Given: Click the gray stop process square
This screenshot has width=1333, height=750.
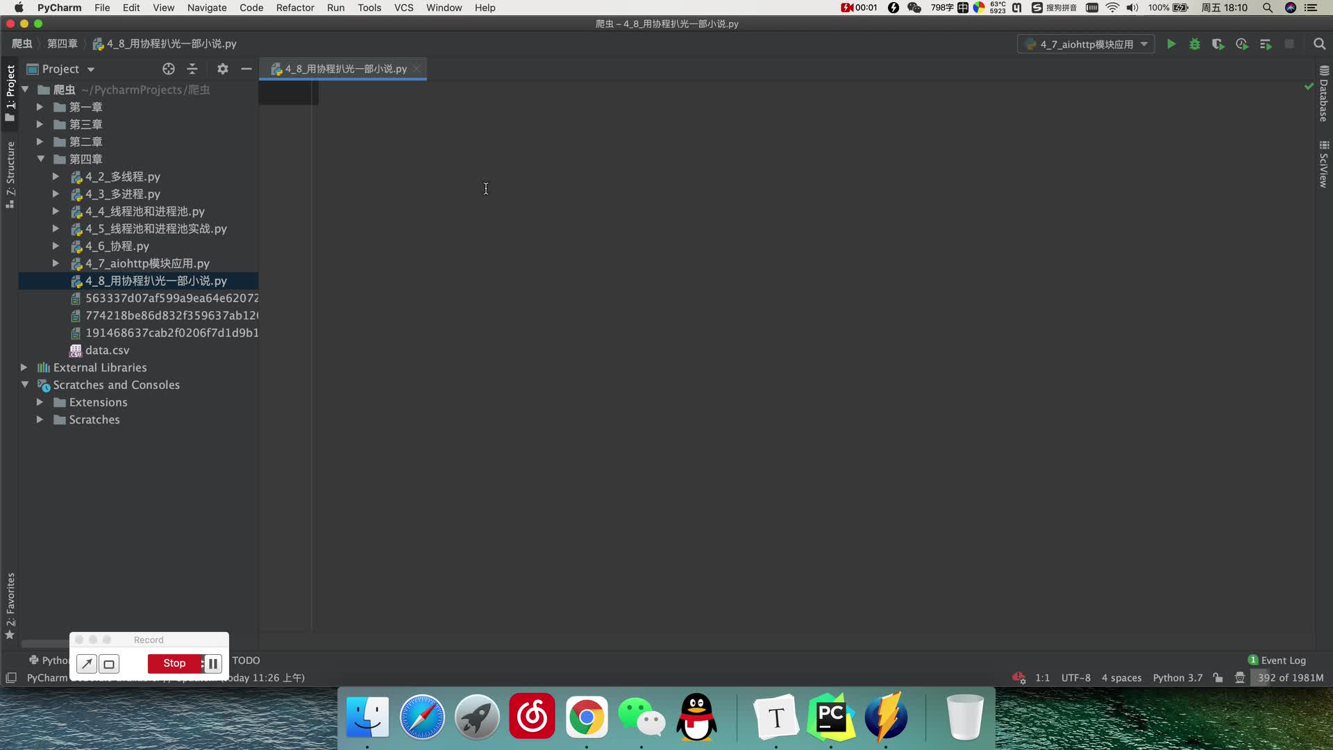Looking at the screenshot, I should click(x=1289, y=44).
